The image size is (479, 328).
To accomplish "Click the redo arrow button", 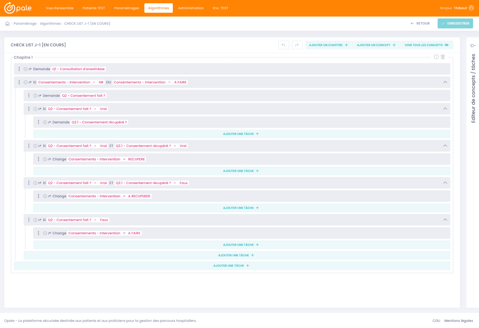I will pos(297,45).
